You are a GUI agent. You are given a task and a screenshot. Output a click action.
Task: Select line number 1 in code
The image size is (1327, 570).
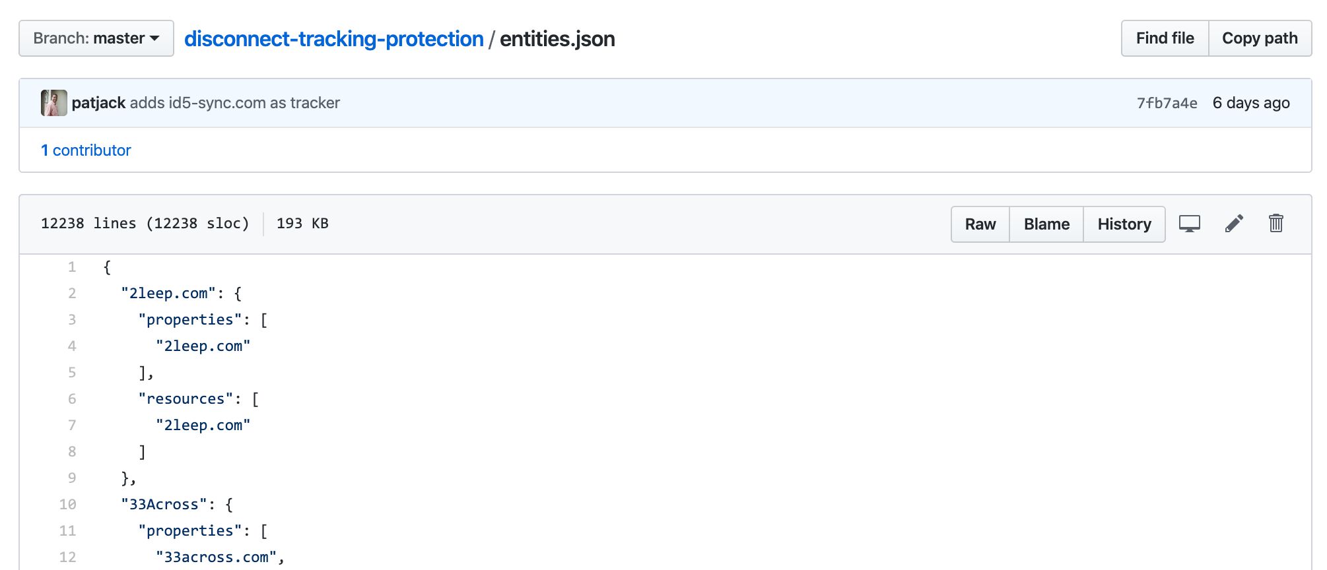pos(72,267)
